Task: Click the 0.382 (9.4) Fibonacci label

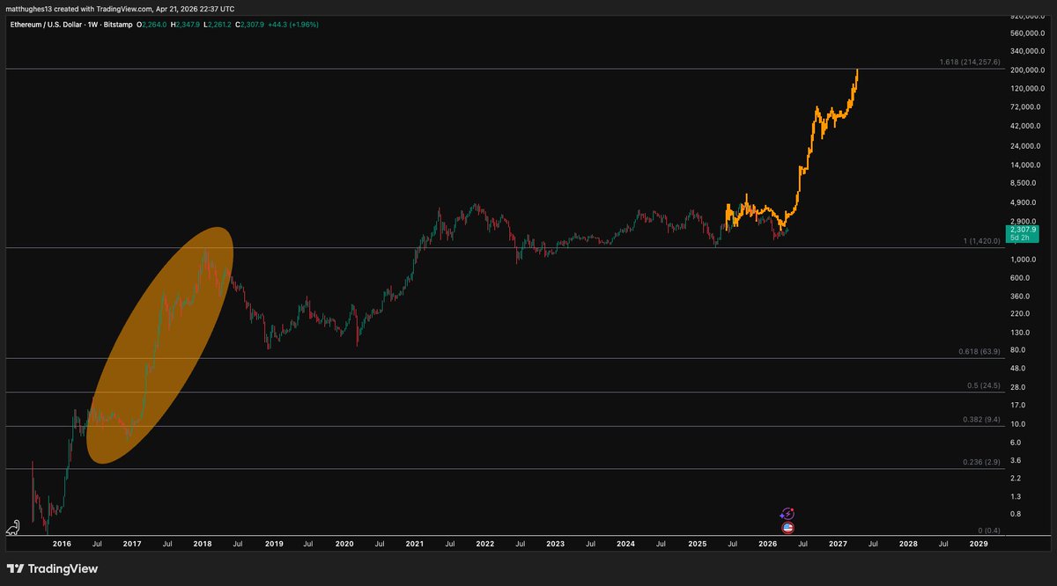Action: [981, 421]
